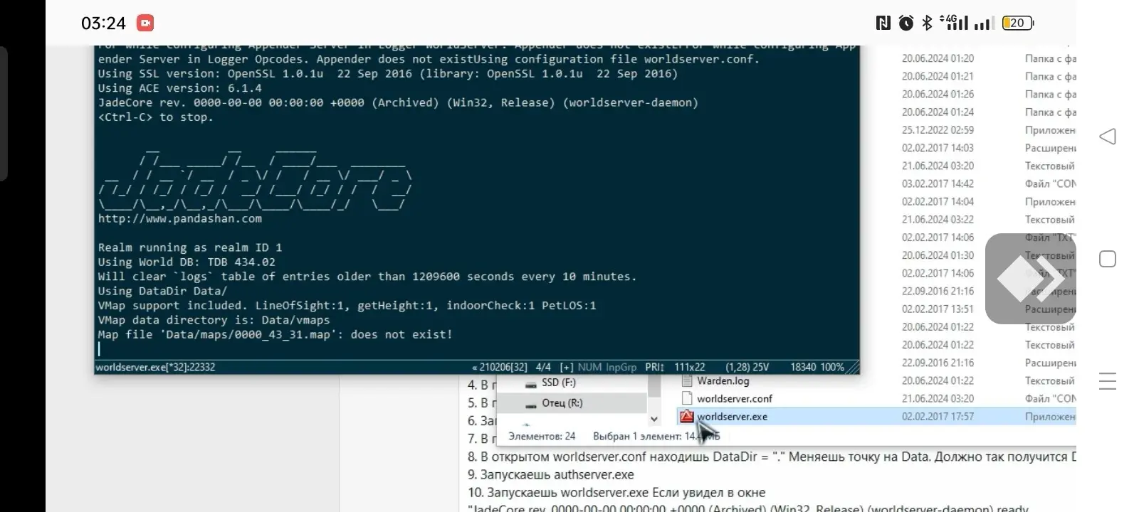Click the date 20.06.2024 01:20

point(938,58)
